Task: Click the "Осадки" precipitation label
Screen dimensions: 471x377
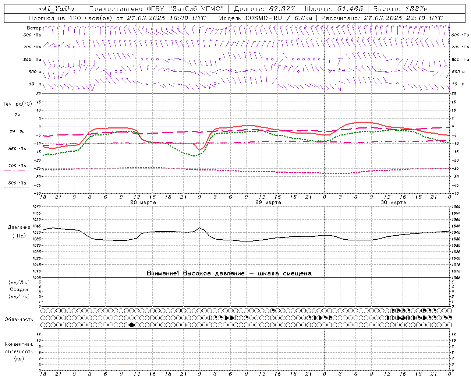Action: pos(19,289)
